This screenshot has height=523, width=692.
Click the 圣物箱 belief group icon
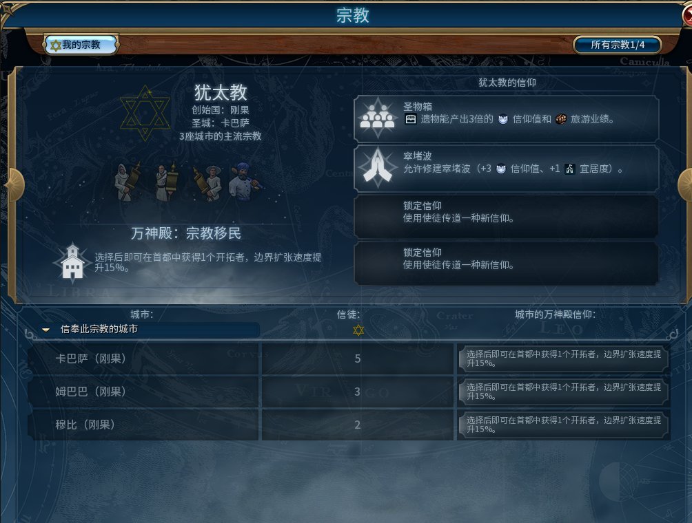point(377,117)
